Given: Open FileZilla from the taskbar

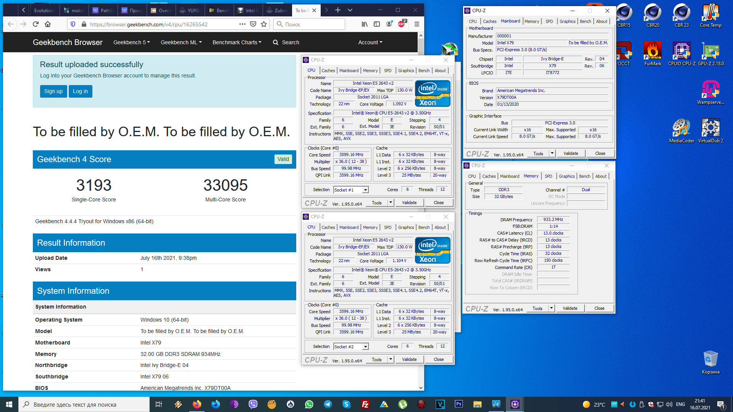Looking at the screenshot, I should [365, 404].
